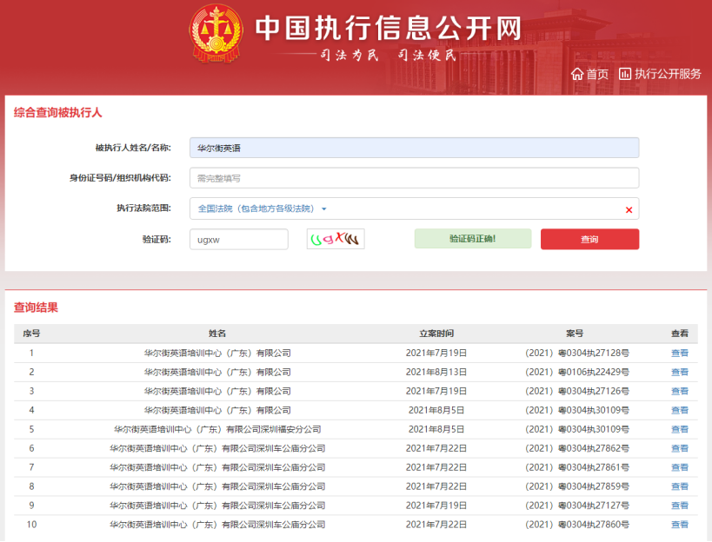Image resolution: width=712 pixels, height=542 pixels.
Task: Clear court selection with red X
Action: (x=629, y=209)
